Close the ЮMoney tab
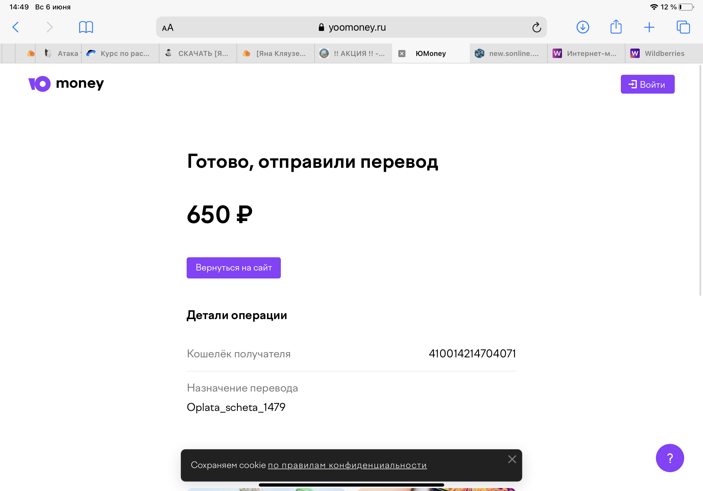Screen dimensions: 703x491 click(402, 54)
